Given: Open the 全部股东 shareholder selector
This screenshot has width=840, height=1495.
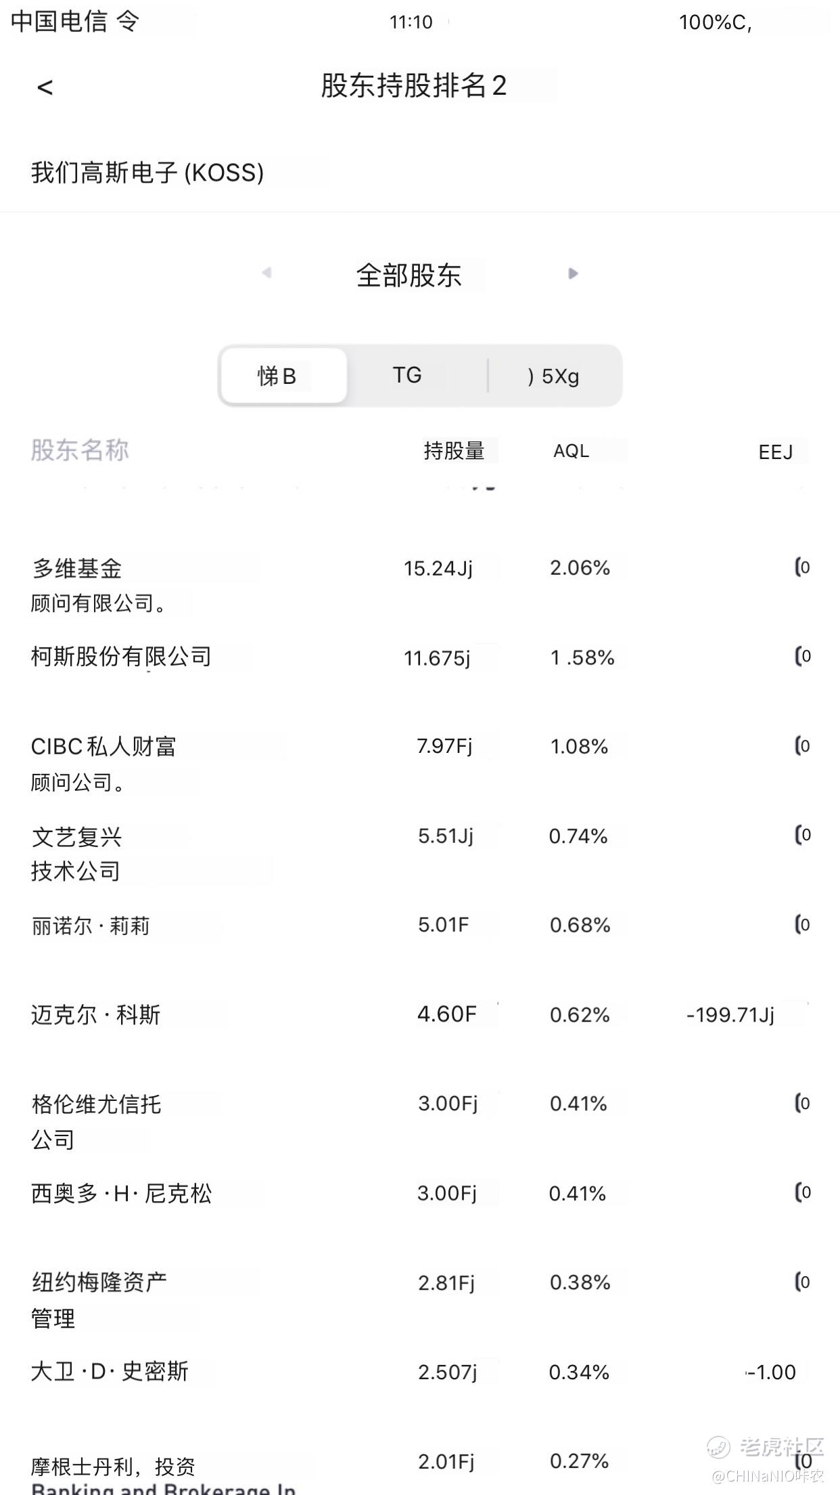Looking at the screenshot, I should [x=409, y=275].
